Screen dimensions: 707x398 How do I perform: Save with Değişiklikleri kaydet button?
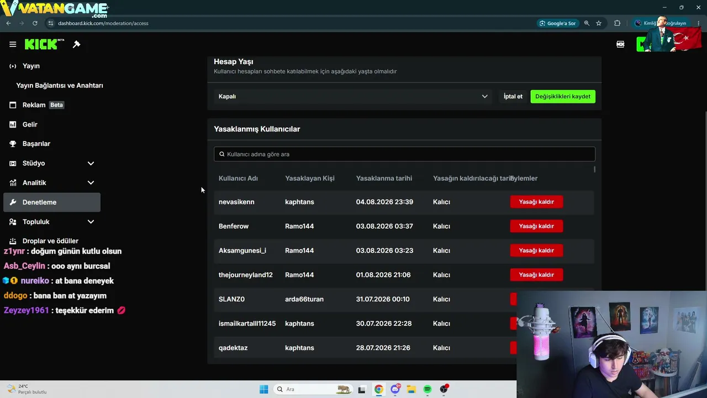tap(563, 96)
